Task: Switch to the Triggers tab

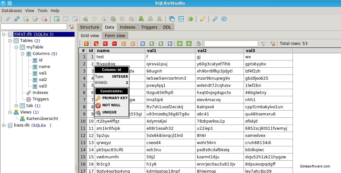Action: tap(149, 27)
